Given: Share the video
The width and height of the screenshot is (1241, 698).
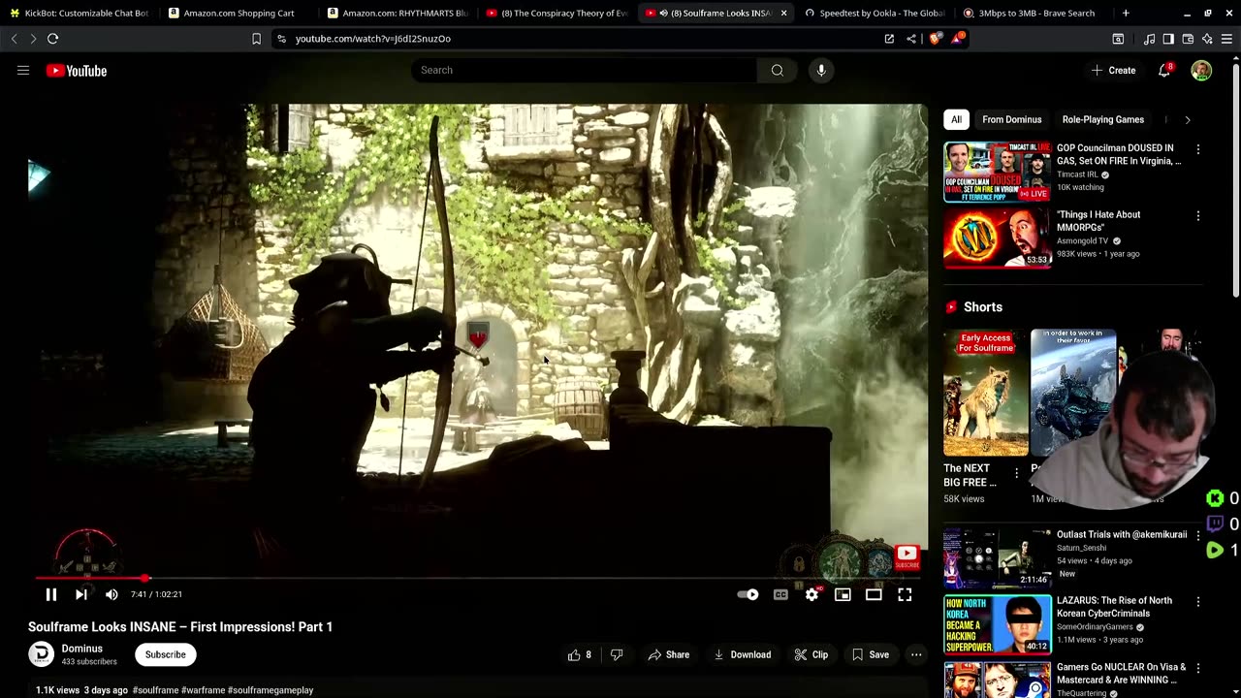Looking at the screenshot, I should coord(669,654).
